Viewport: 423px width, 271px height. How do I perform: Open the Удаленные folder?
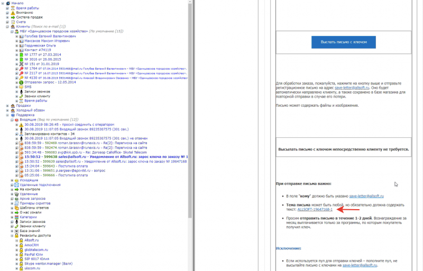(x=29, y=194)
